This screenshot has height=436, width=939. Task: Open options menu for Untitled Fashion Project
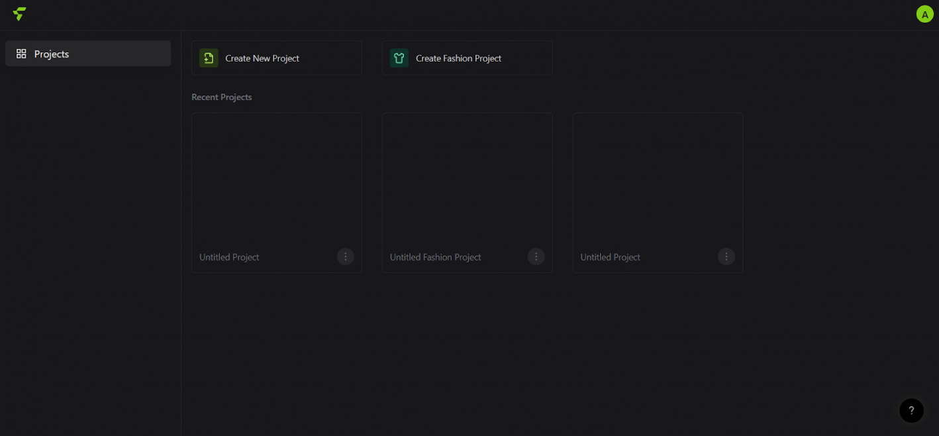[536, 256]
